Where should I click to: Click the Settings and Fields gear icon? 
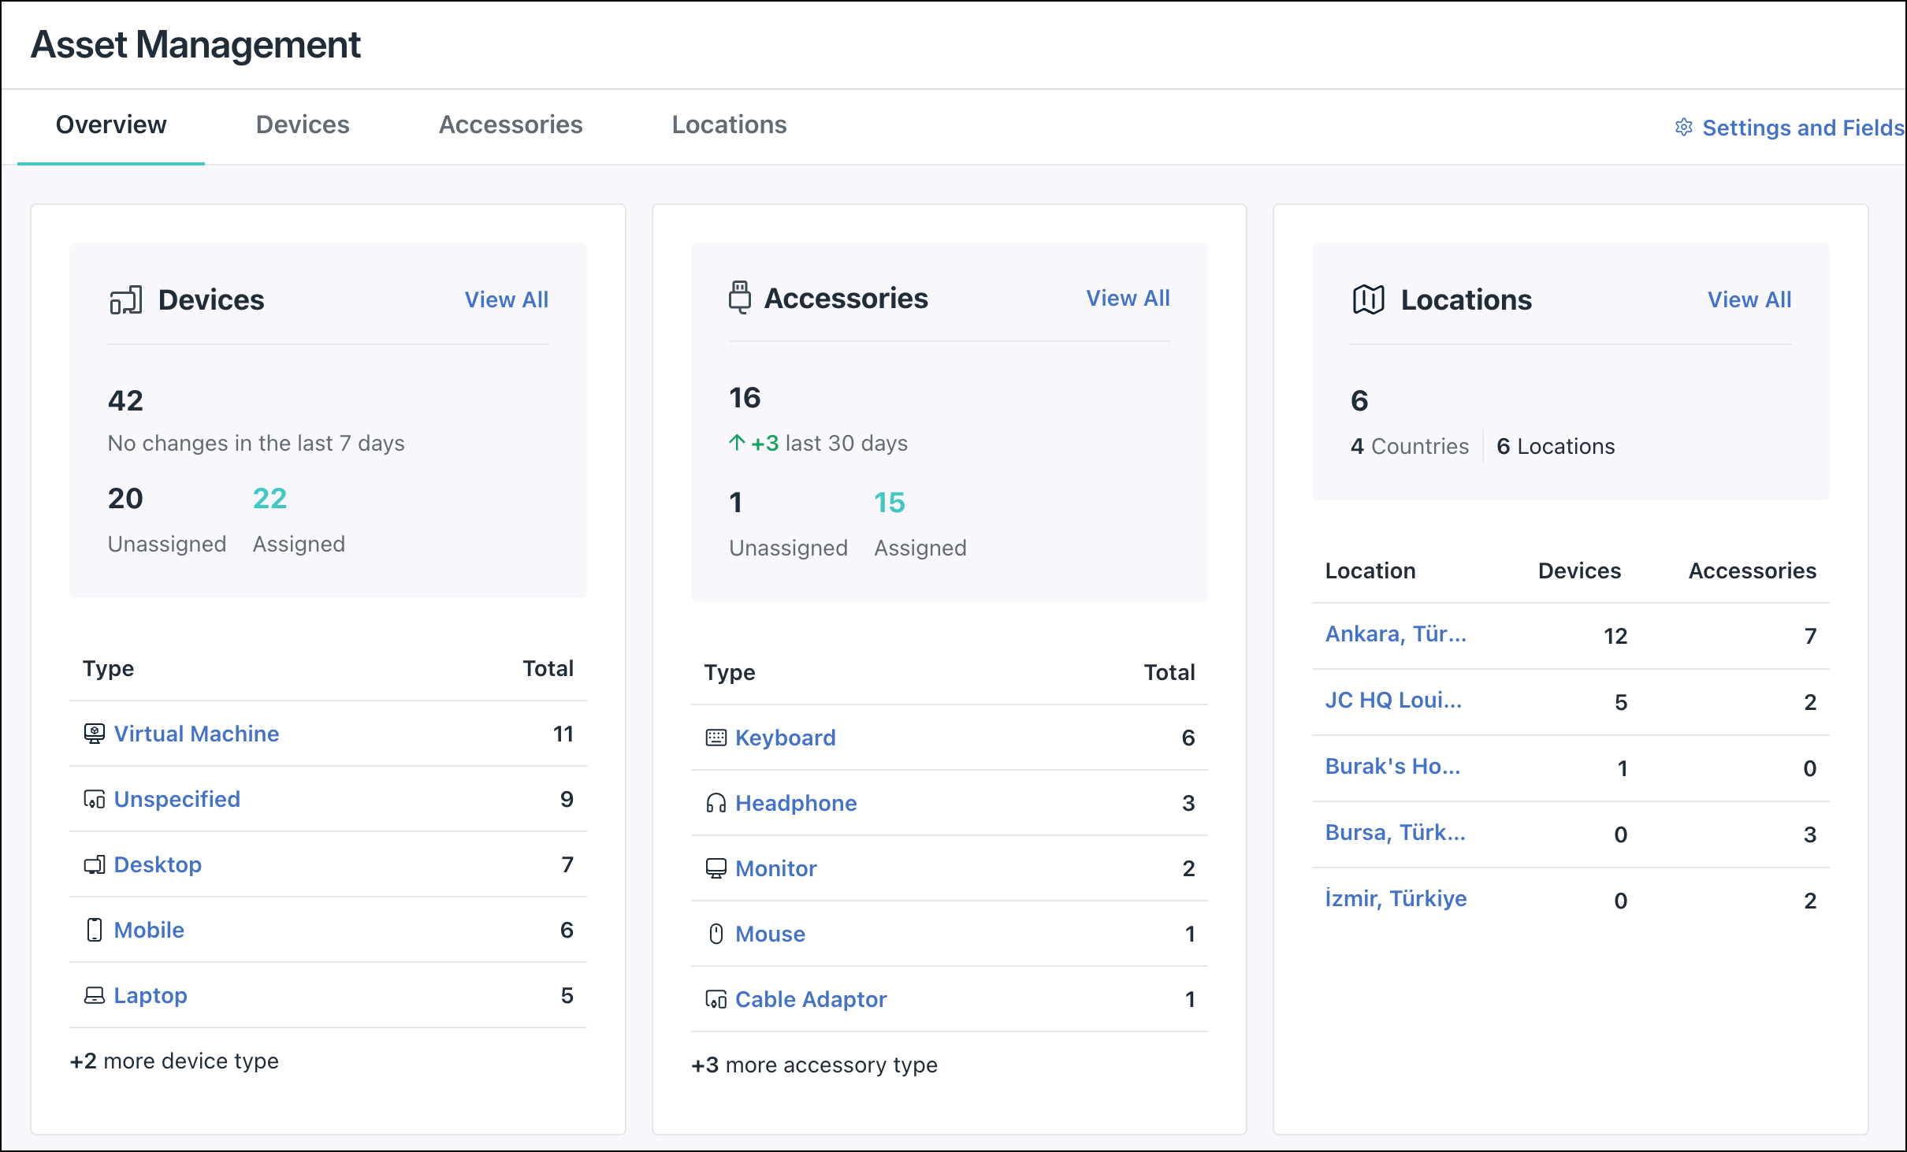coord(1683,128)
